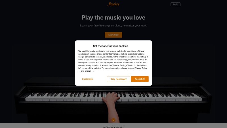Accept All cookies
The image size is (227, 128).
140,79
